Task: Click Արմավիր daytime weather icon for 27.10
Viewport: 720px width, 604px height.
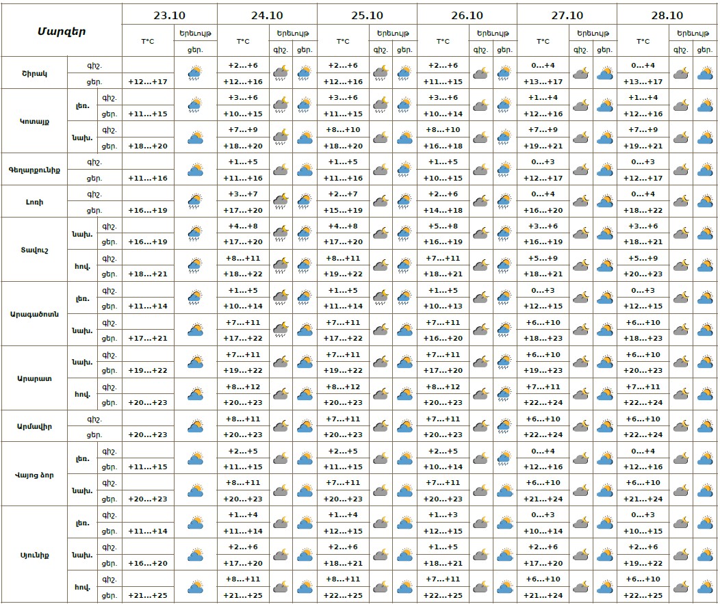Action: pyautogui.click(x=604, y=426)
